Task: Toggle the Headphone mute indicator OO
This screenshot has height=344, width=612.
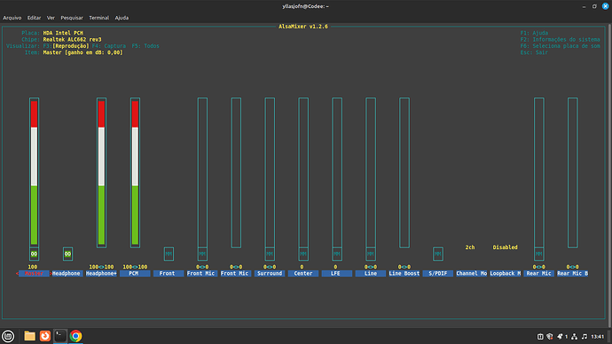Action: (67, 254)
